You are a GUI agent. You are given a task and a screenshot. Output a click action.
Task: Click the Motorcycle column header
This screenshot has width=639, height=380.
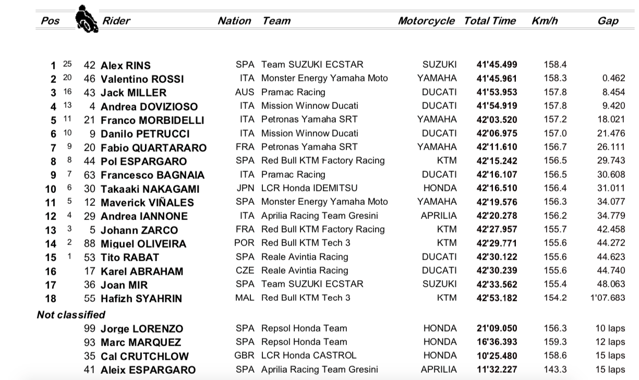tap(426, 21)
